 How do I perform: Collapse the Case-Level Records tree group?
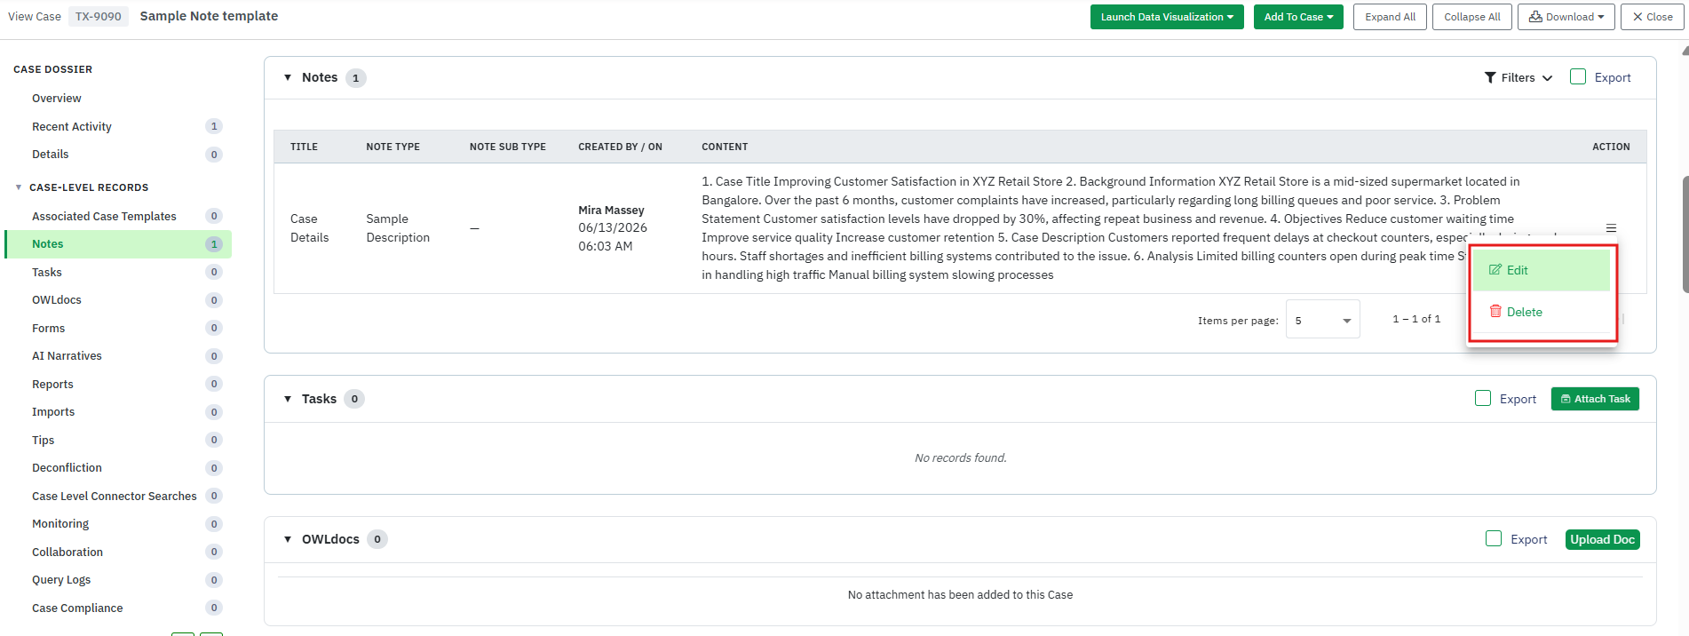click(x=19, y=187)
